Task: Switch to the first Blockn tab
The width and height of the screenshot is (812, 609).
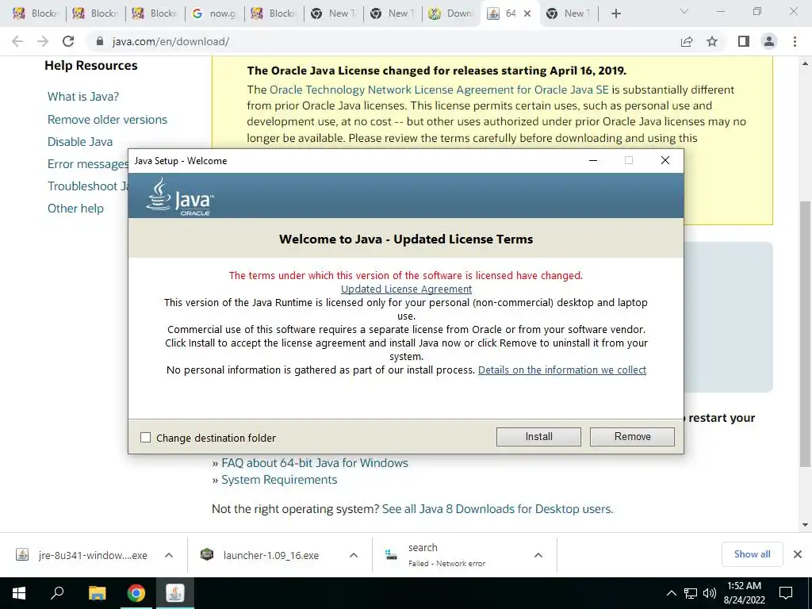Action: 35,13
